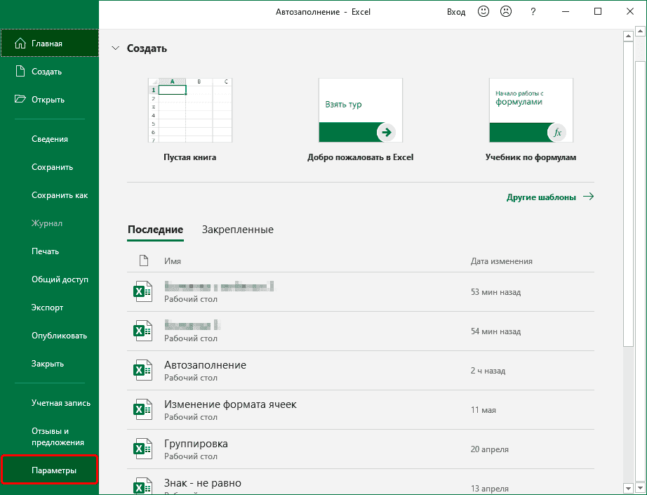Click the smiley feedback icon
The width and height of the screenshot is (647, 495).
pyautogui.click(x=483, y=11)
